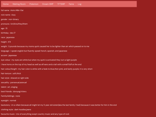Screen dimensions: 156x117
Task: Click the full name Astro Miki-Dai line
Action: point(12,10)
